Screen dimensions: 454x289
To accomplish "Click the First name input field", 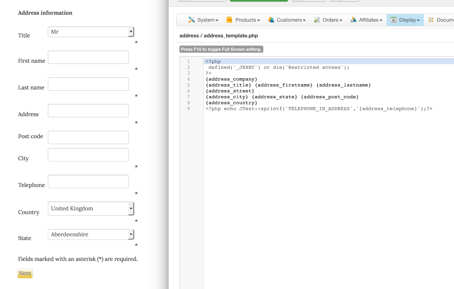I will pos(88,57).
